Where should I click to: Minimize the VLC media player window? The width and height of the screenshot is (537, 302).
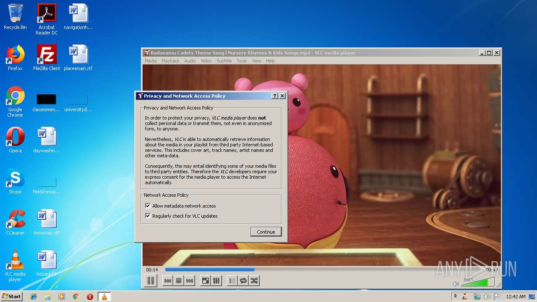click(482, 53)
